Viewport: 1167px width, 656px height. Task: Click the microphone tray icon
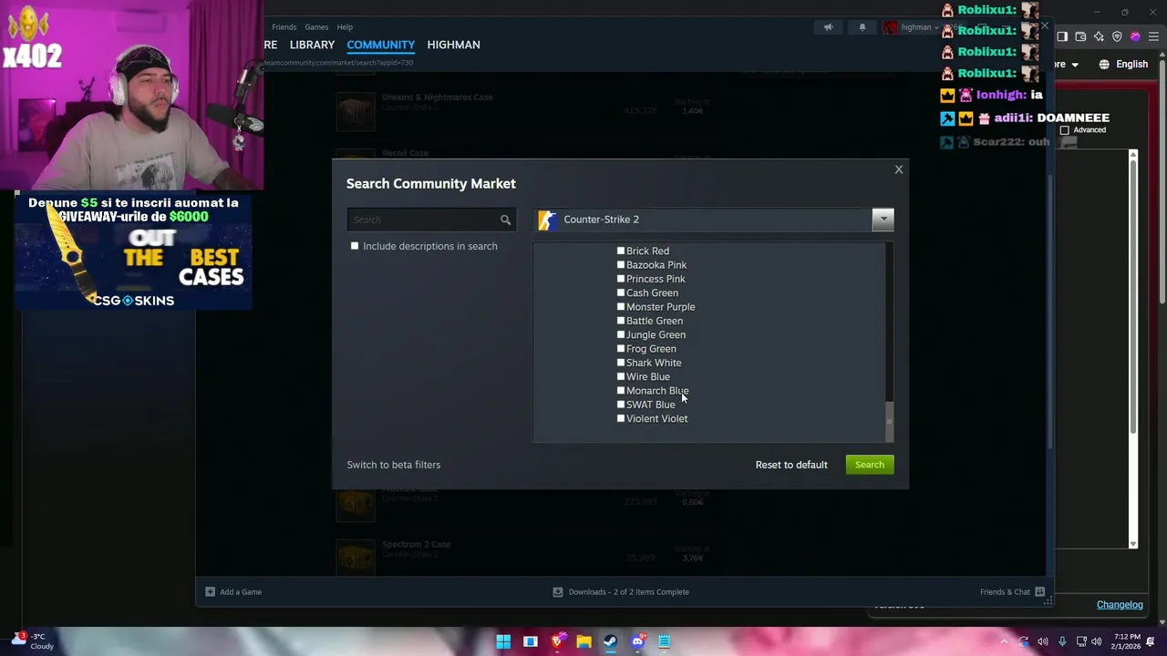(1062, 641)
